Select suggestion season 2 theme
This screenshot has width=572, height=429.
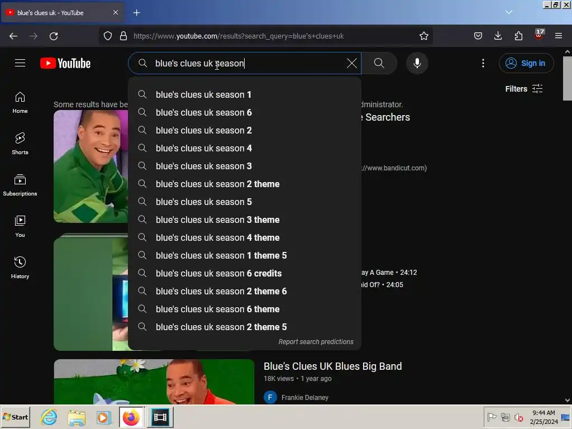point(245,184)
